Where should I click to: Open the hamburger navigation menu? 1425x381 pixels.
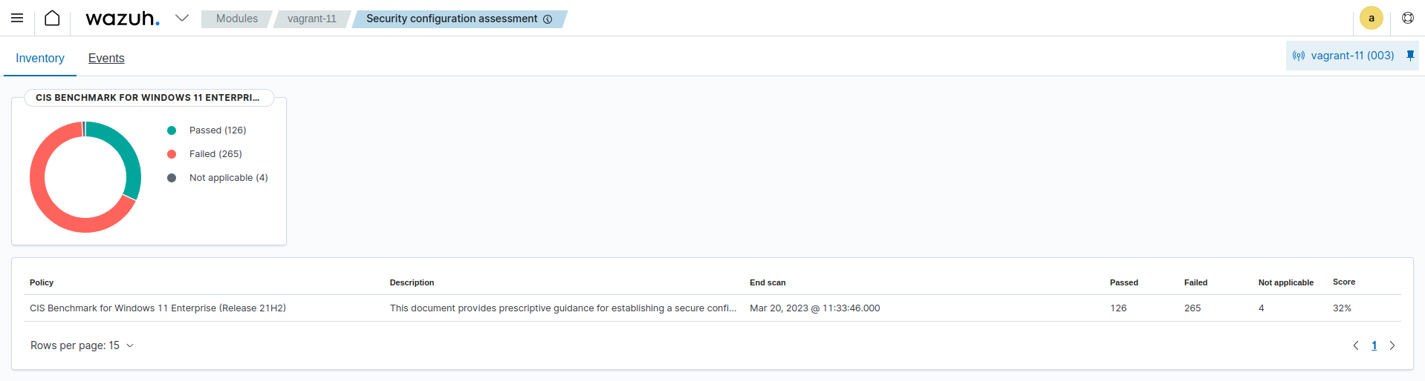click(x=17, y=18)
